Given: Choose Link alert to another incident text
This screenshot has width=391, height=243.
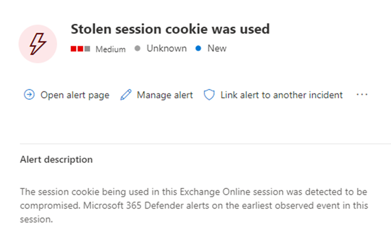Looking at the screenshot, I should (x=281, y=95).
